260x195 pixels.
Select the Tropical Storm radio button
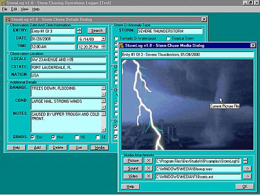pyautogui.click(x=168, y=38)
